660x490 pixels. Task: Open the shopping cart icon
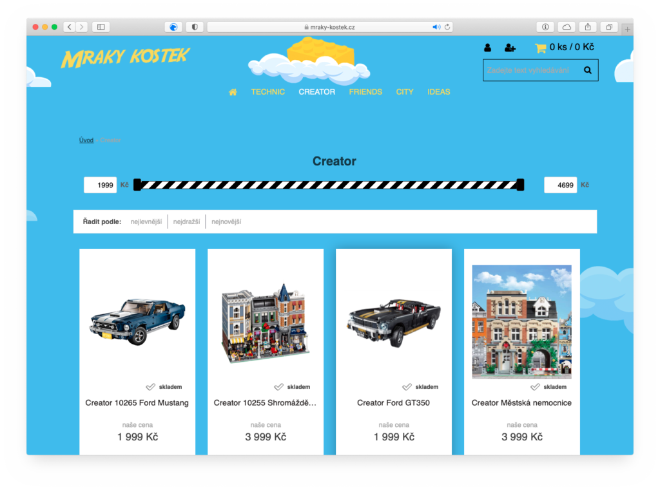(540, 48)
